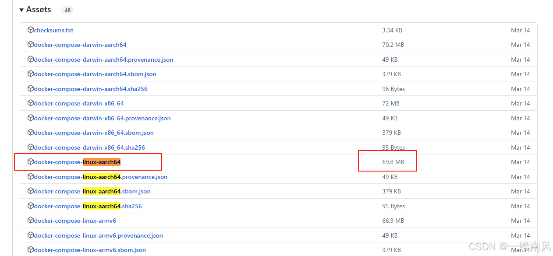This screenshot has width=553, height=256.
Task: Download docker-compose-linux-aarch64 binary
Action: [x=77, y=162]
